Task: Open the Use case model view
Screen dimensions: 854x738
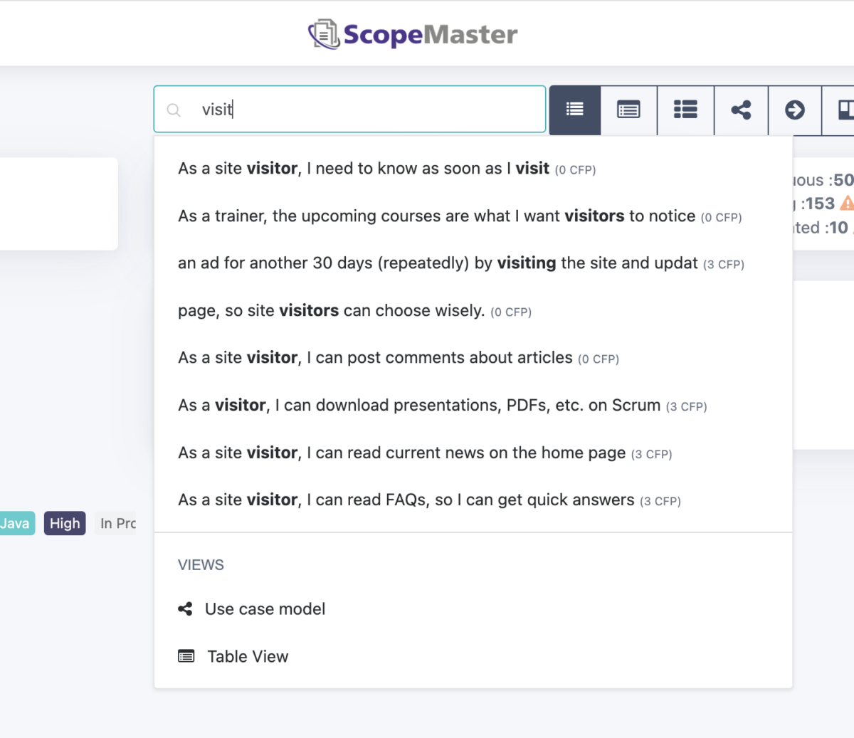Action: point(265,609)
